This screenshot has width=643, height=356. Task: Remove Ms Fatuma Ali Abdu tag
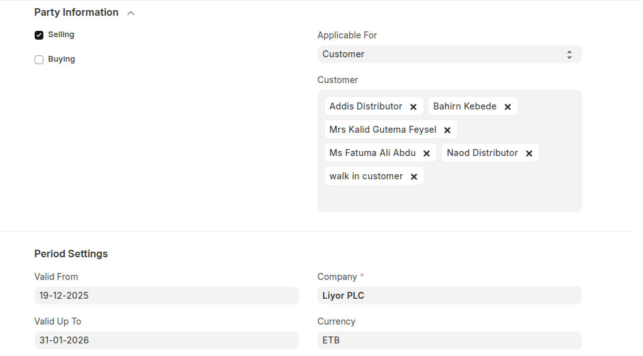coord(427,153)
